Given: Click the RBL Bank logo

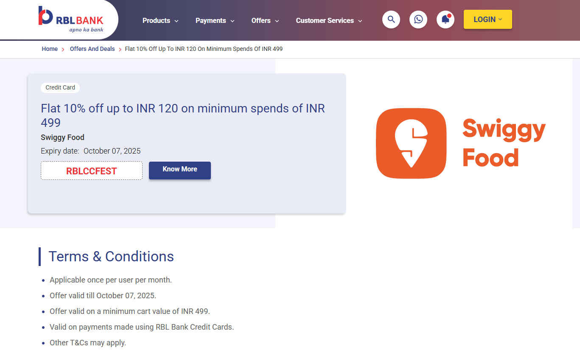Looking at the screenshot, I should point(71,19).
